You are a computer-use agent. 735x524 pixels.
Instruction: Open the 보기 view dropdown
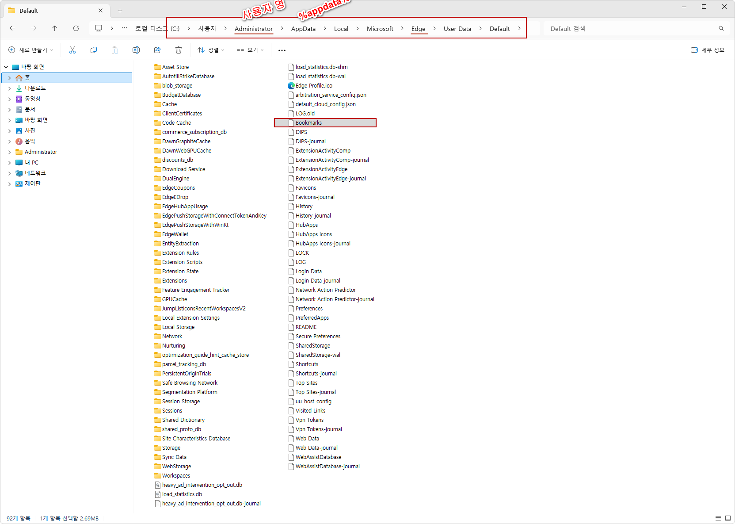250,50
